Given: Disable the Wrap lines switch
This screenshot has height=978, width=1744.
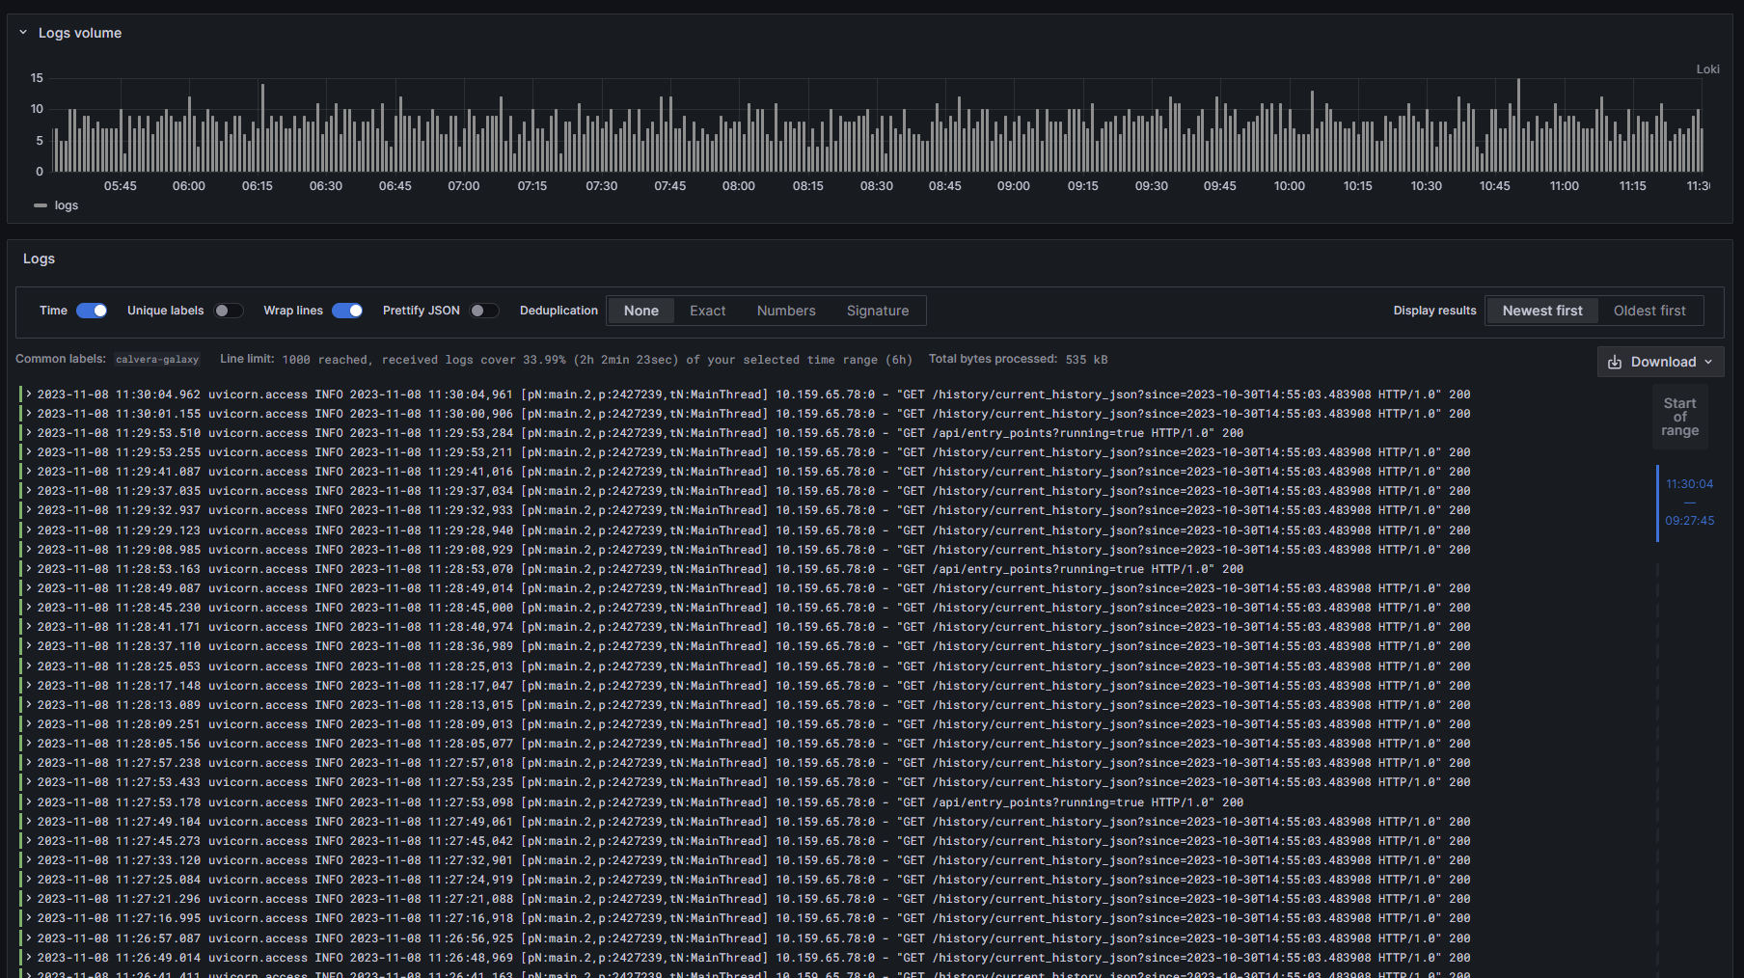Looking at the screenshot, I should click(347, 311).
